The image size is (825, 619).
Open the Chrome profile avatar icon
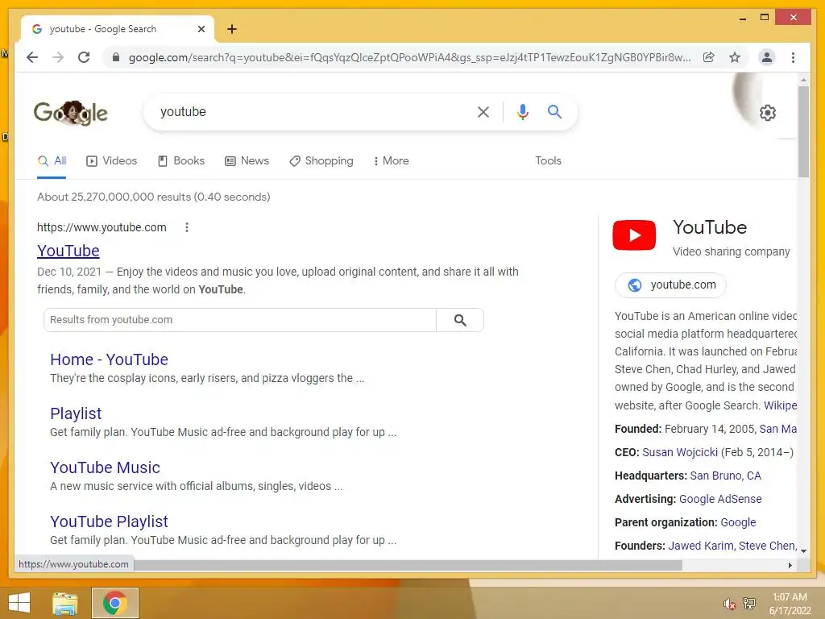(767, 57)
